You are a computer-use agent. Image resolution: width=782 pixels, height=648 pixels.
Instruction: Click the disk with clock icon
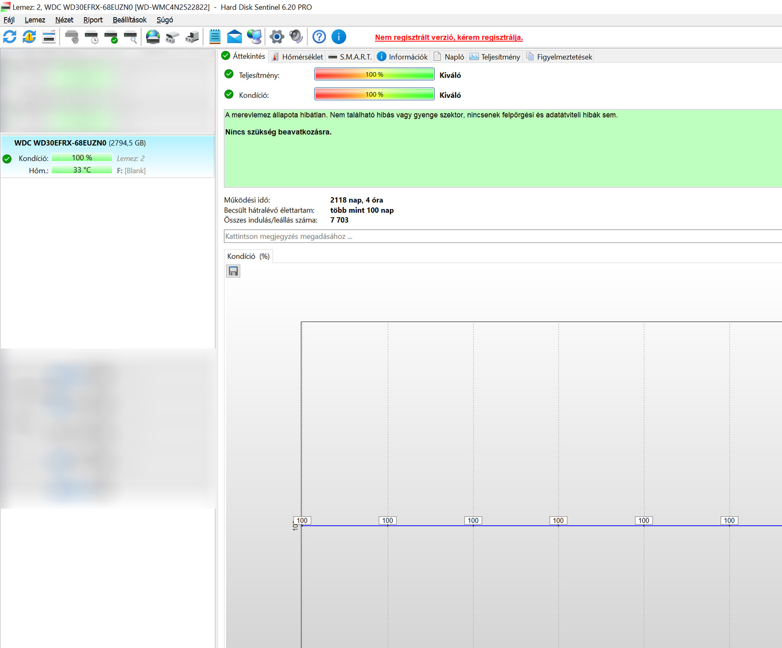pyautogui.click(x=91, y=37)
